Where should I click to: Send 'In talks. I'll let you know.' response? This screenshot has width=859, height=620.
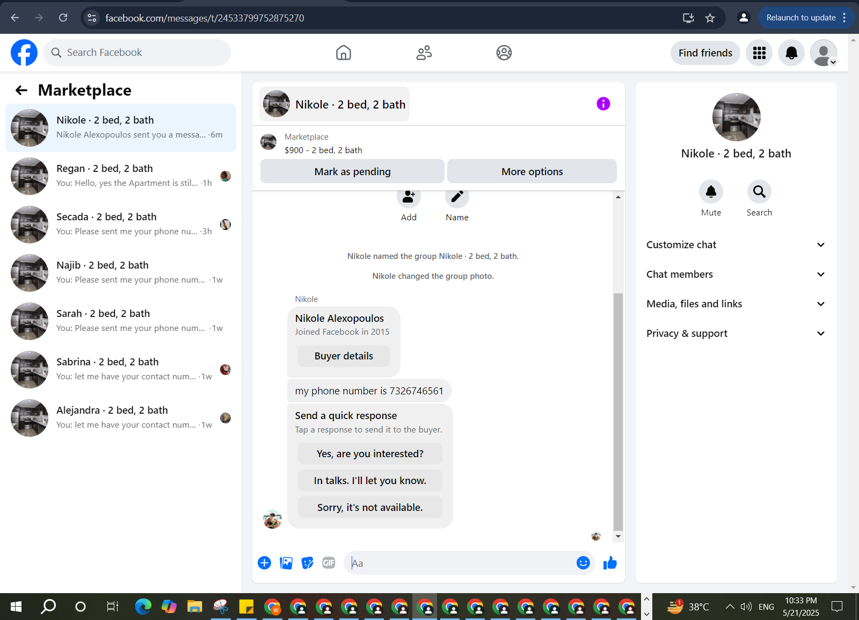tap(370, 480)
